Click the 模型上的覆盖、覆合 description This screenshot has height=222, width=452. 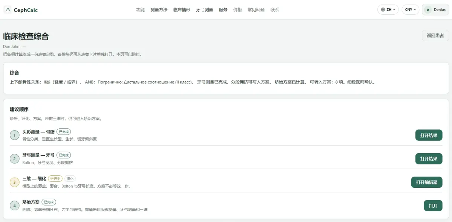click(76, 186)
